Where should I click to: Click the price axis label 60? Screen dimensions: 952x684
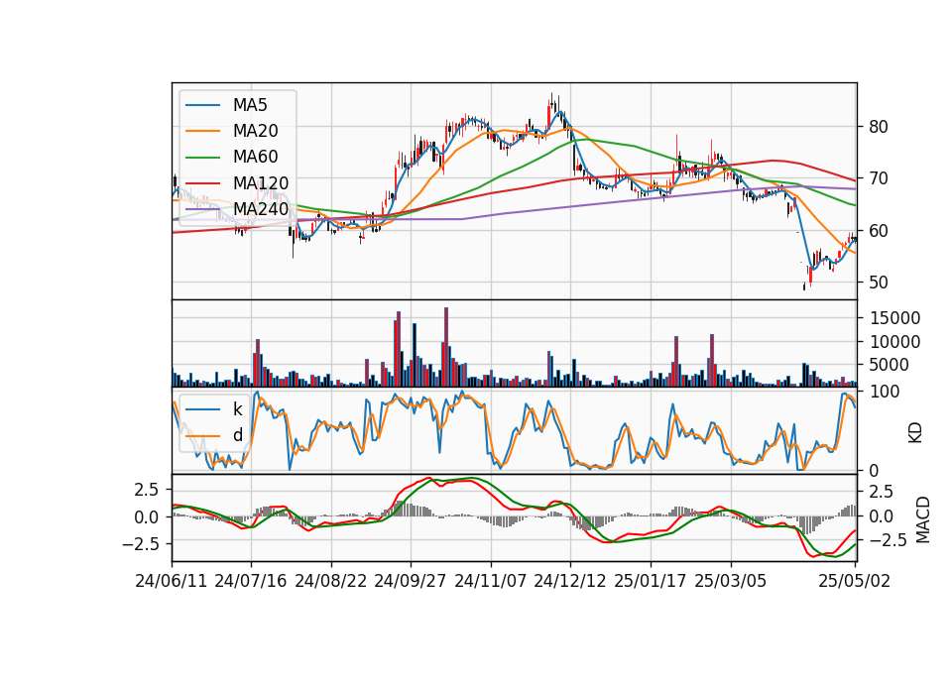[879, 231]
